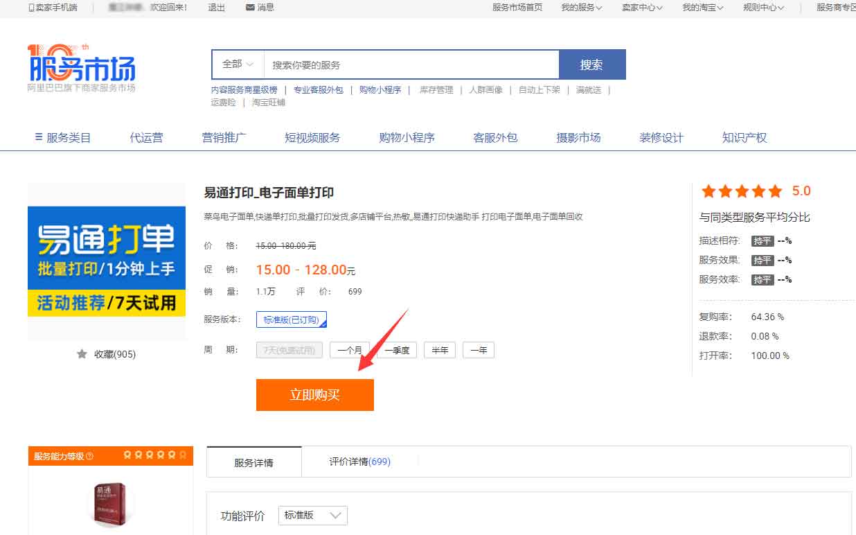Open the 服务市场首页 link

tap(517, 8)
